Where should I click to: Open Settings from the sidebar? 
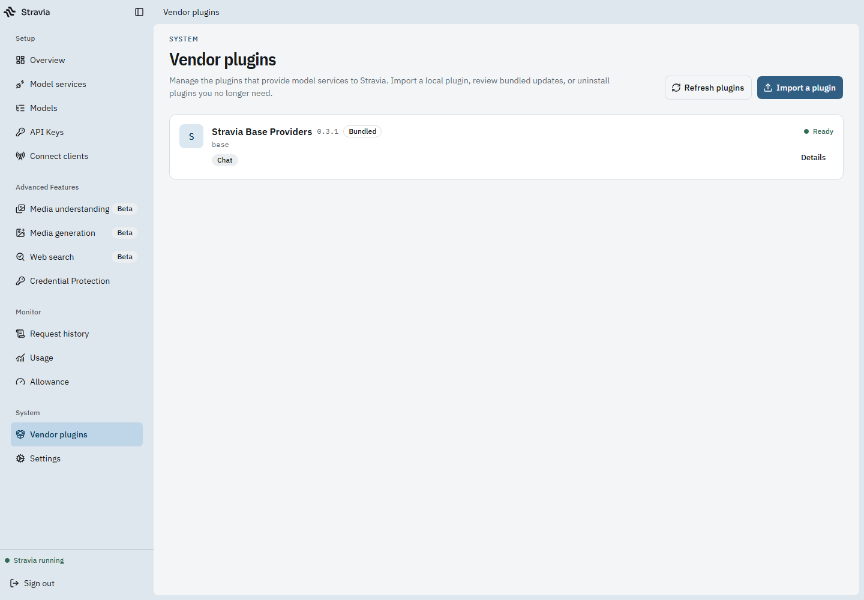pos(77,458)
